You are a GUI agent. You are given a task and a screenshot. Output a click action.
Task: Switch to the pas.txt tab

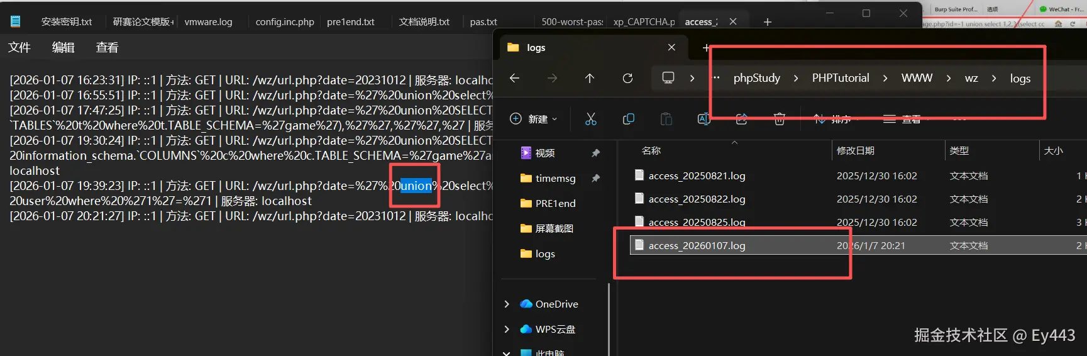pos(483,21)
